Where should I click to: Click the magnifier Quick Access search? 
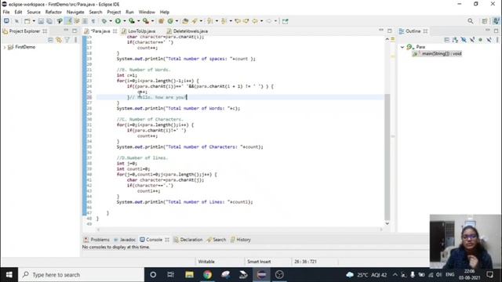click(x=471, y=21)
